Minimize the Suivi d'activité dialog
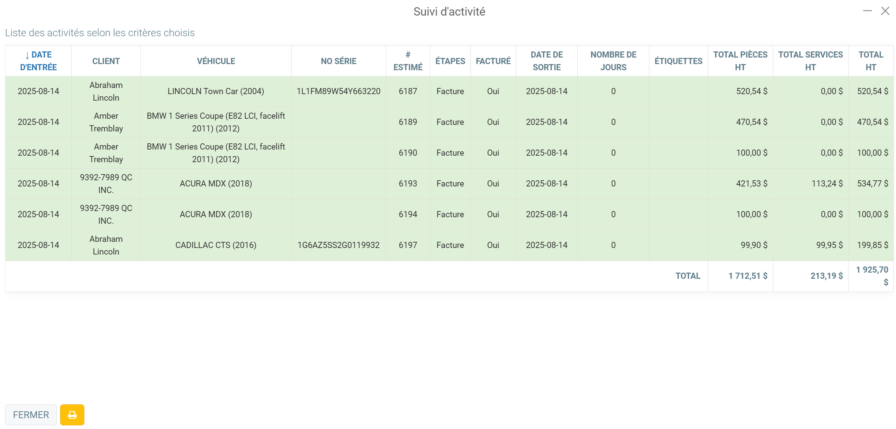Viewport: 896px width, 429px height. click(867, 11)
